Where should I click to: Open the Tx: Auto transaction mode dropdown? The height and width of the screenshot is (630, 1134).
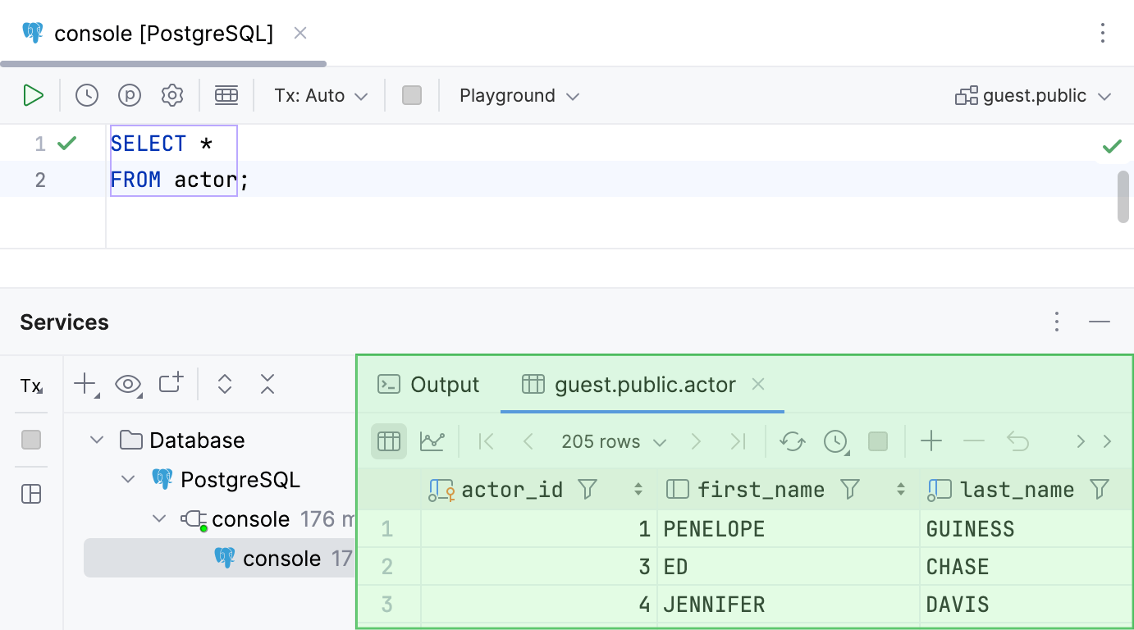point(321,96)
